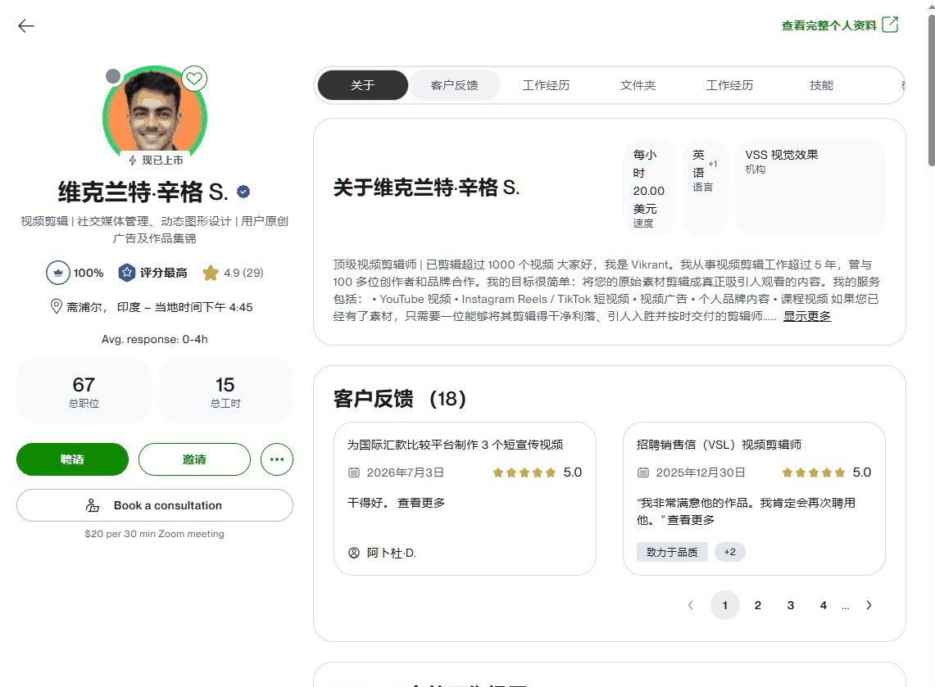Click the 67 总职位 stat

[x=84, y=391]
